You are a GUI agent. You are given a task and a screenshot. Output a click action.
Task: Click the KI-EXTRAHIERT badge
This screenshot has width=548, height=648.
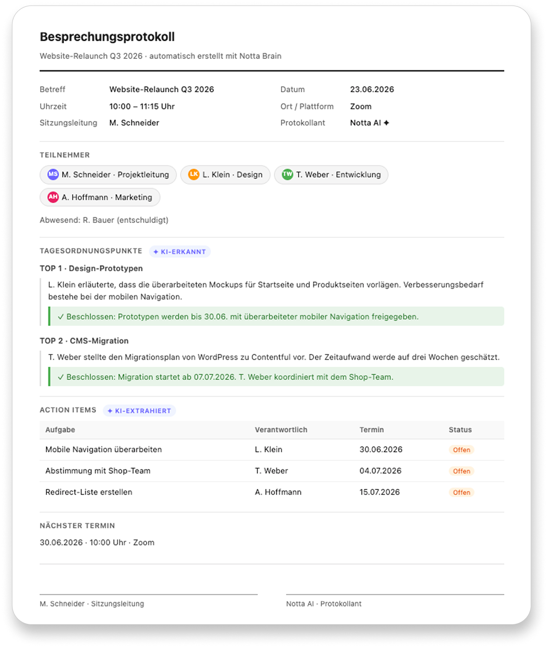click(139, 411)
